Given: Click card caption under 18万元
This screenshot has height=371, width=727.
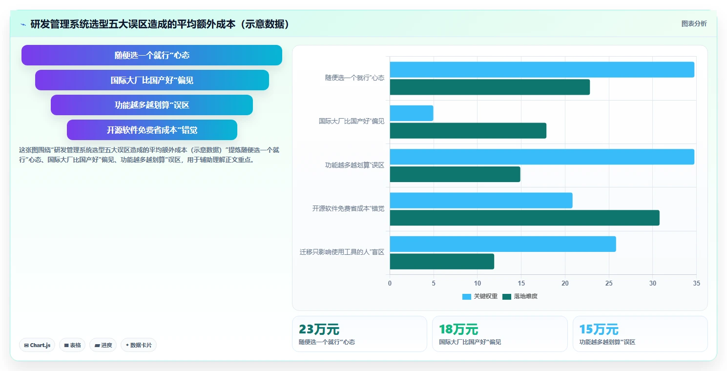Looking at the screenshot, I should pos(470,342).
